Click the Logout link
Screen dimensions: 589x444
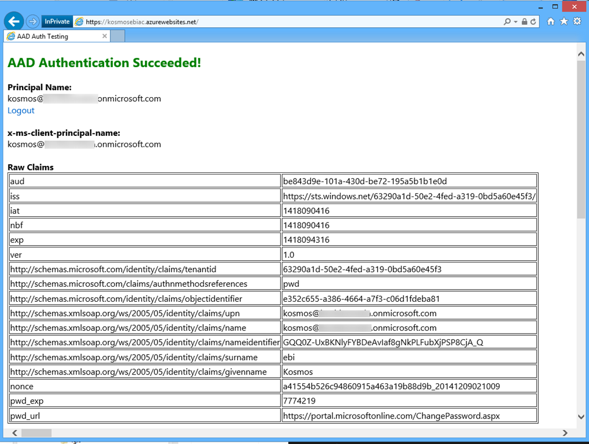21,110
